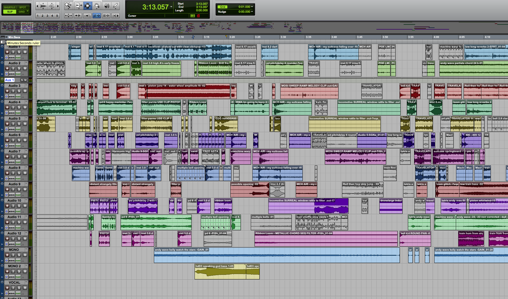This screenshot has width=508, height=299.
Task: Mute the Audio 1 track
Action: pyautogui.click(x=25, y=52)
